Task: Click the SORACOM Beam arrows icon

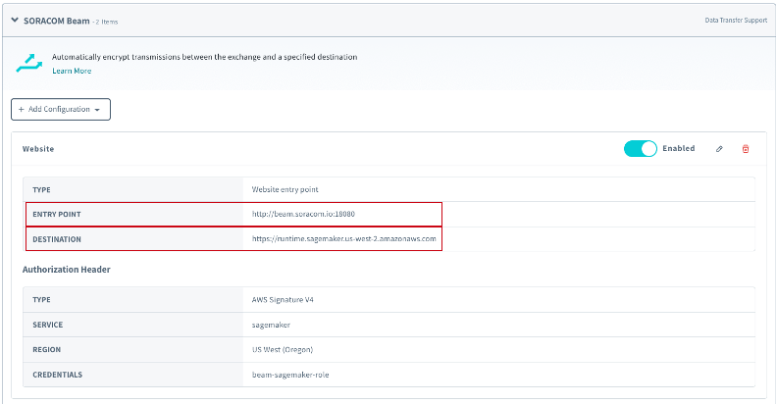Action: 29,63
